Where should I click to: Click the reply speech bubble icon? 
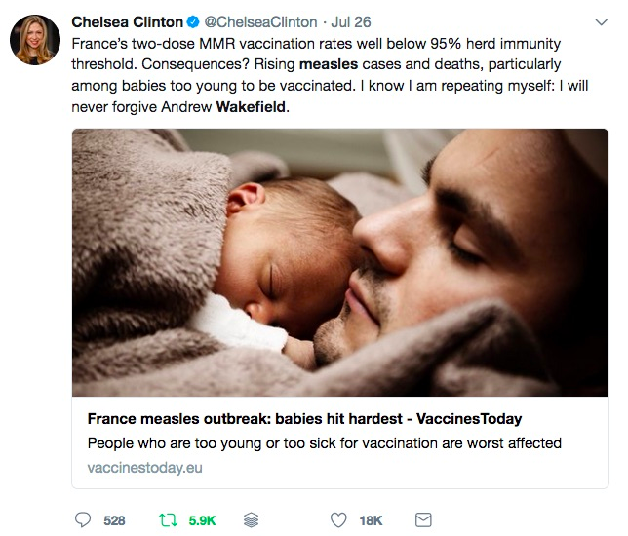(84, 520)
